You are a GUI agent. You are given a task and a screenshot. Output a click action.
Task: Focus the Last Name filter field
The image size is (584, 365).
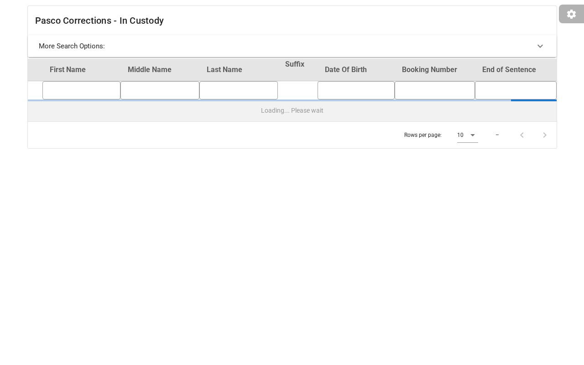click(239, 90)
